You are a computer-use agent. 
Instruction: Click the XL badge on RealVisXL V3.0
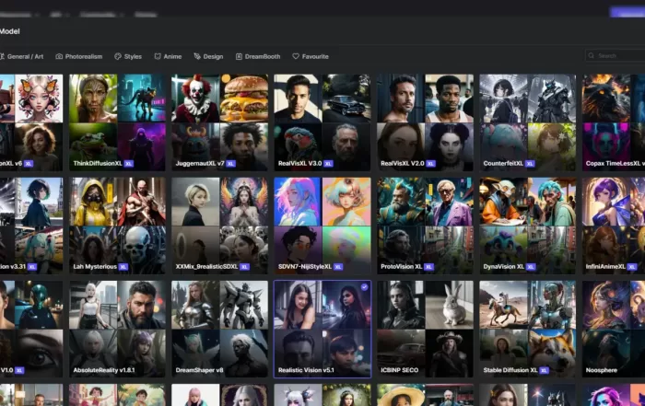[x=328, y=164]
